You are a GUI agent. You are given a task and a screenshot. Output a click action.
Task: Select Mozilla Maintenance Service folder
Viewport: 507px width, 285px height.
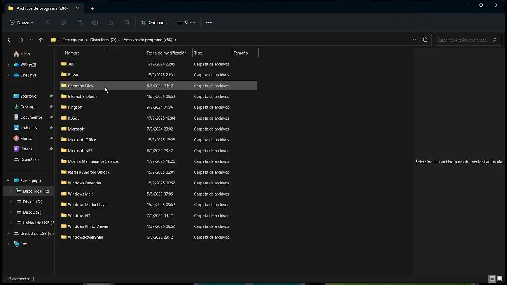pyautogui.click(x=158, y=161)
